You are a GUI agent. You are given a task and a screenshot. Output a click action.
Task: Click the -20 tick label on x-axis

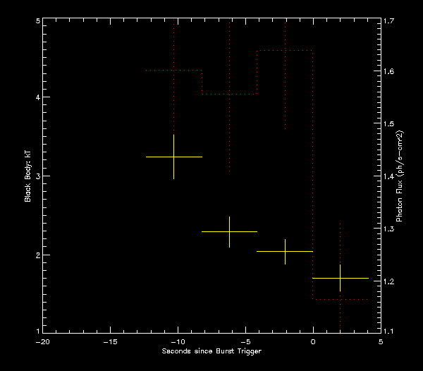tap(42, 341)
